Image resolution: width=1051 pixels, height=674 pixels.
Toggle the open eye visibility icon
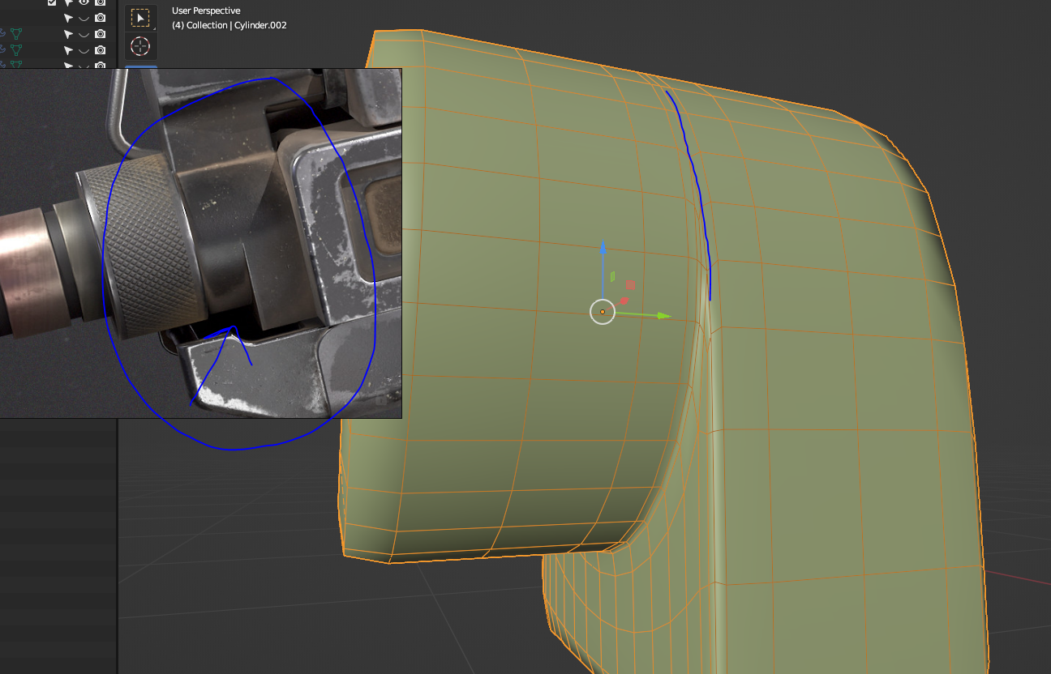pos(84,2)
